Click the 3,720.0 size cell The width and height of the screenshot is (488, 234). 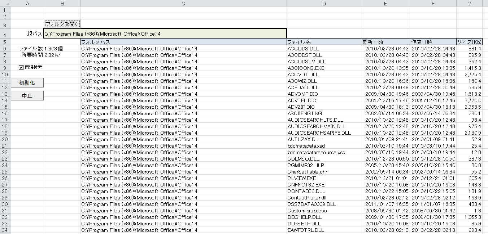click(x=469, y=100)
